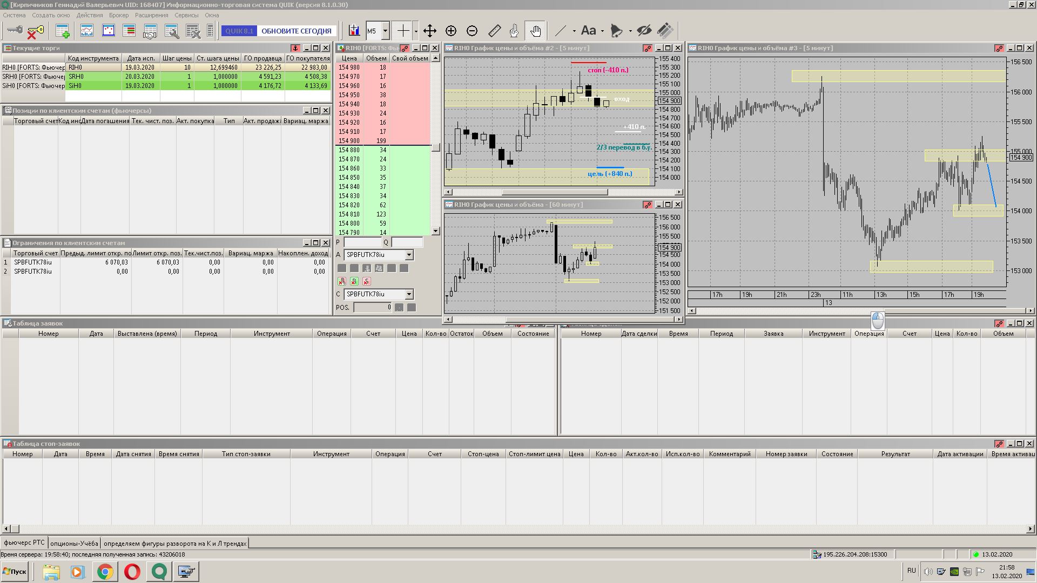
Task: Select the four-arrow move tool
Action: pos(429,31)
